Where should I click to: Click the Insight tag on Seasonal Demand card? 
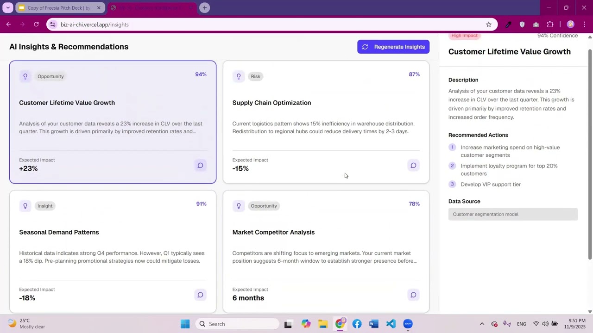click(45, 206)
